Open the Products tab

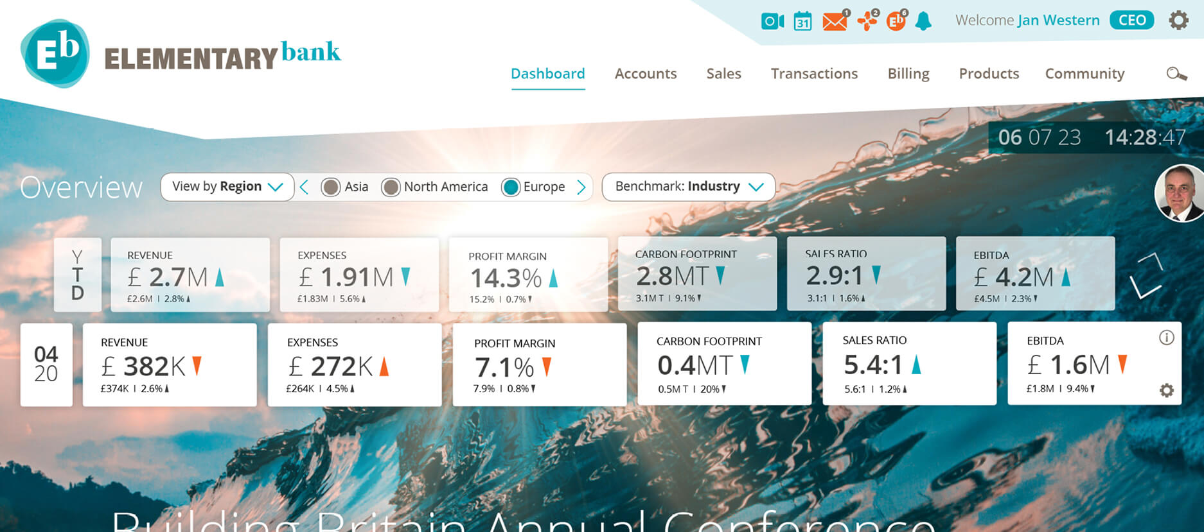point(989,74)
